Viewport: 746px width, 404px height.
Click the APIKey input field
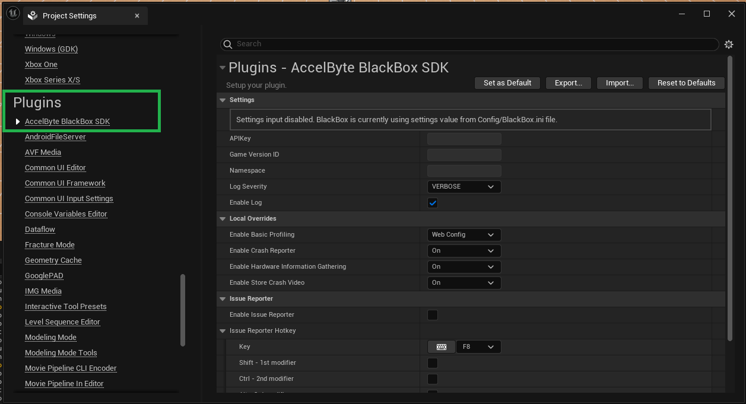coord(464,139)
